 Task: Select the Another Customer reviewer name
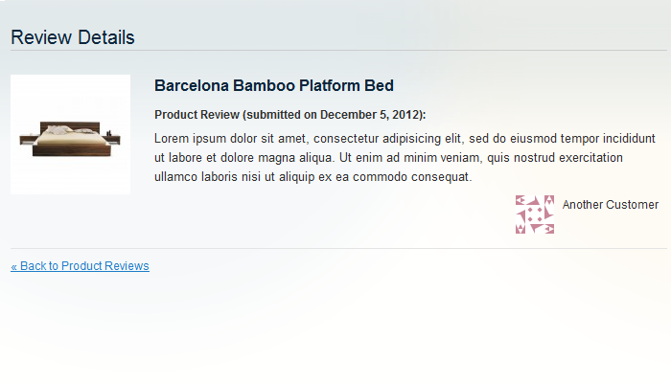[611, 205]
